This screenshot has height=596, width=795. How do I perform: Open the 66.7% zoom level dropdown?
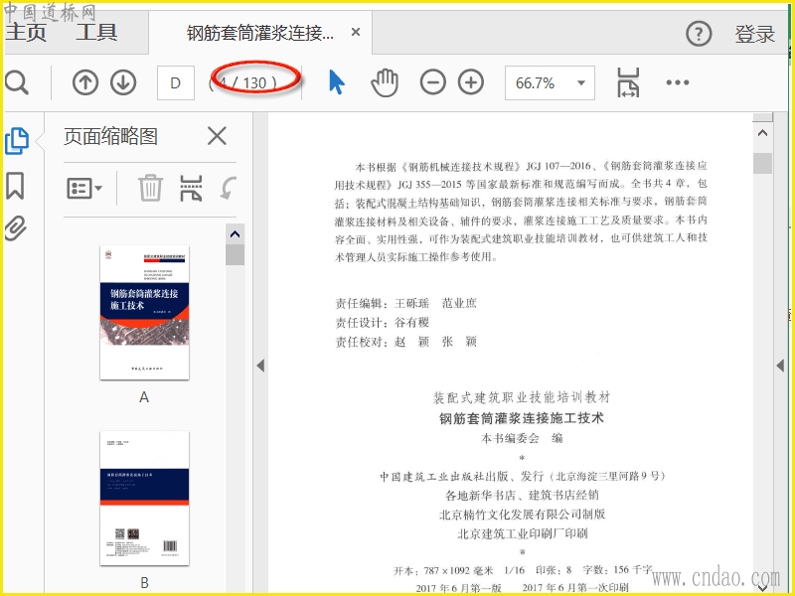550,82
